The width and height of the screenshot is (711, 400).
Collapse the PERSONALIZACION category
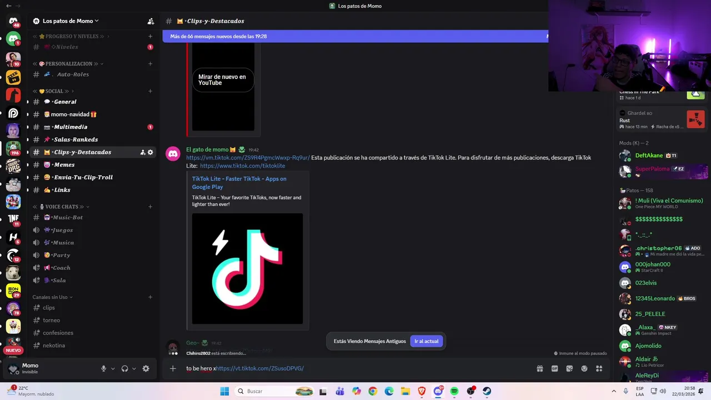pos(68,63)
